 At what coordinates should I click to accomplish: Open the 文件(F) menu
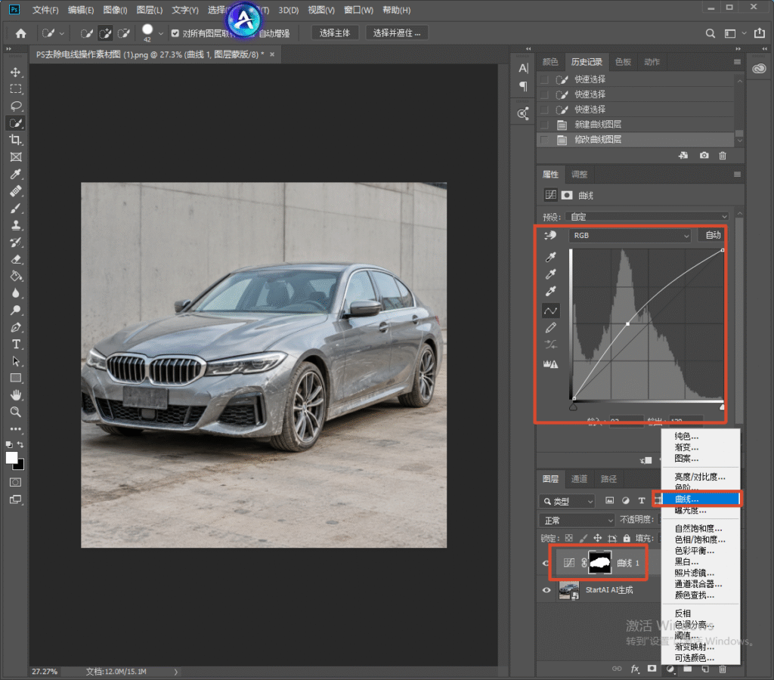[45, 10]
